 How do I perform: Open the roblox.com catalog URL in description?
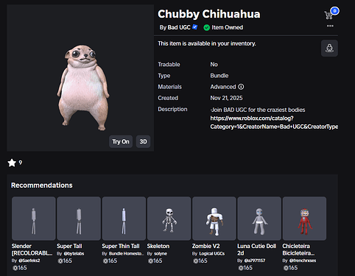click(x=274, y=122)
